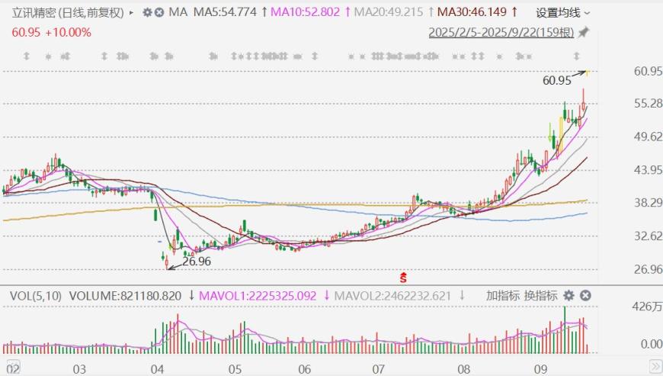
Task: Click the 49.62 price axis label
Action: pyautogui.click(x=648, y=137)
